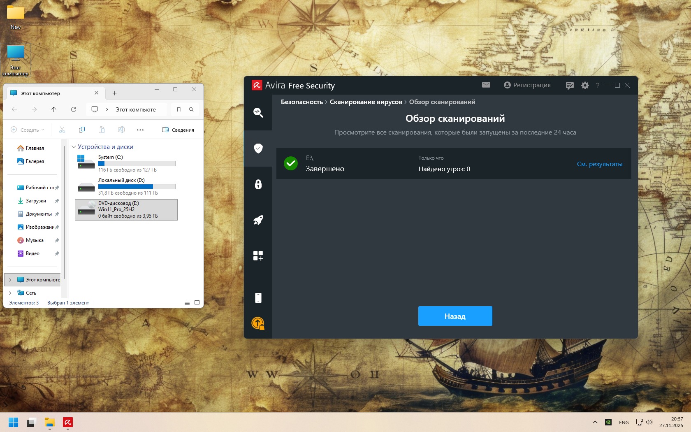Viewport: 691px width, 432px height.
Task: Add a new Explorer tab
Action: (x=115, y=93)
